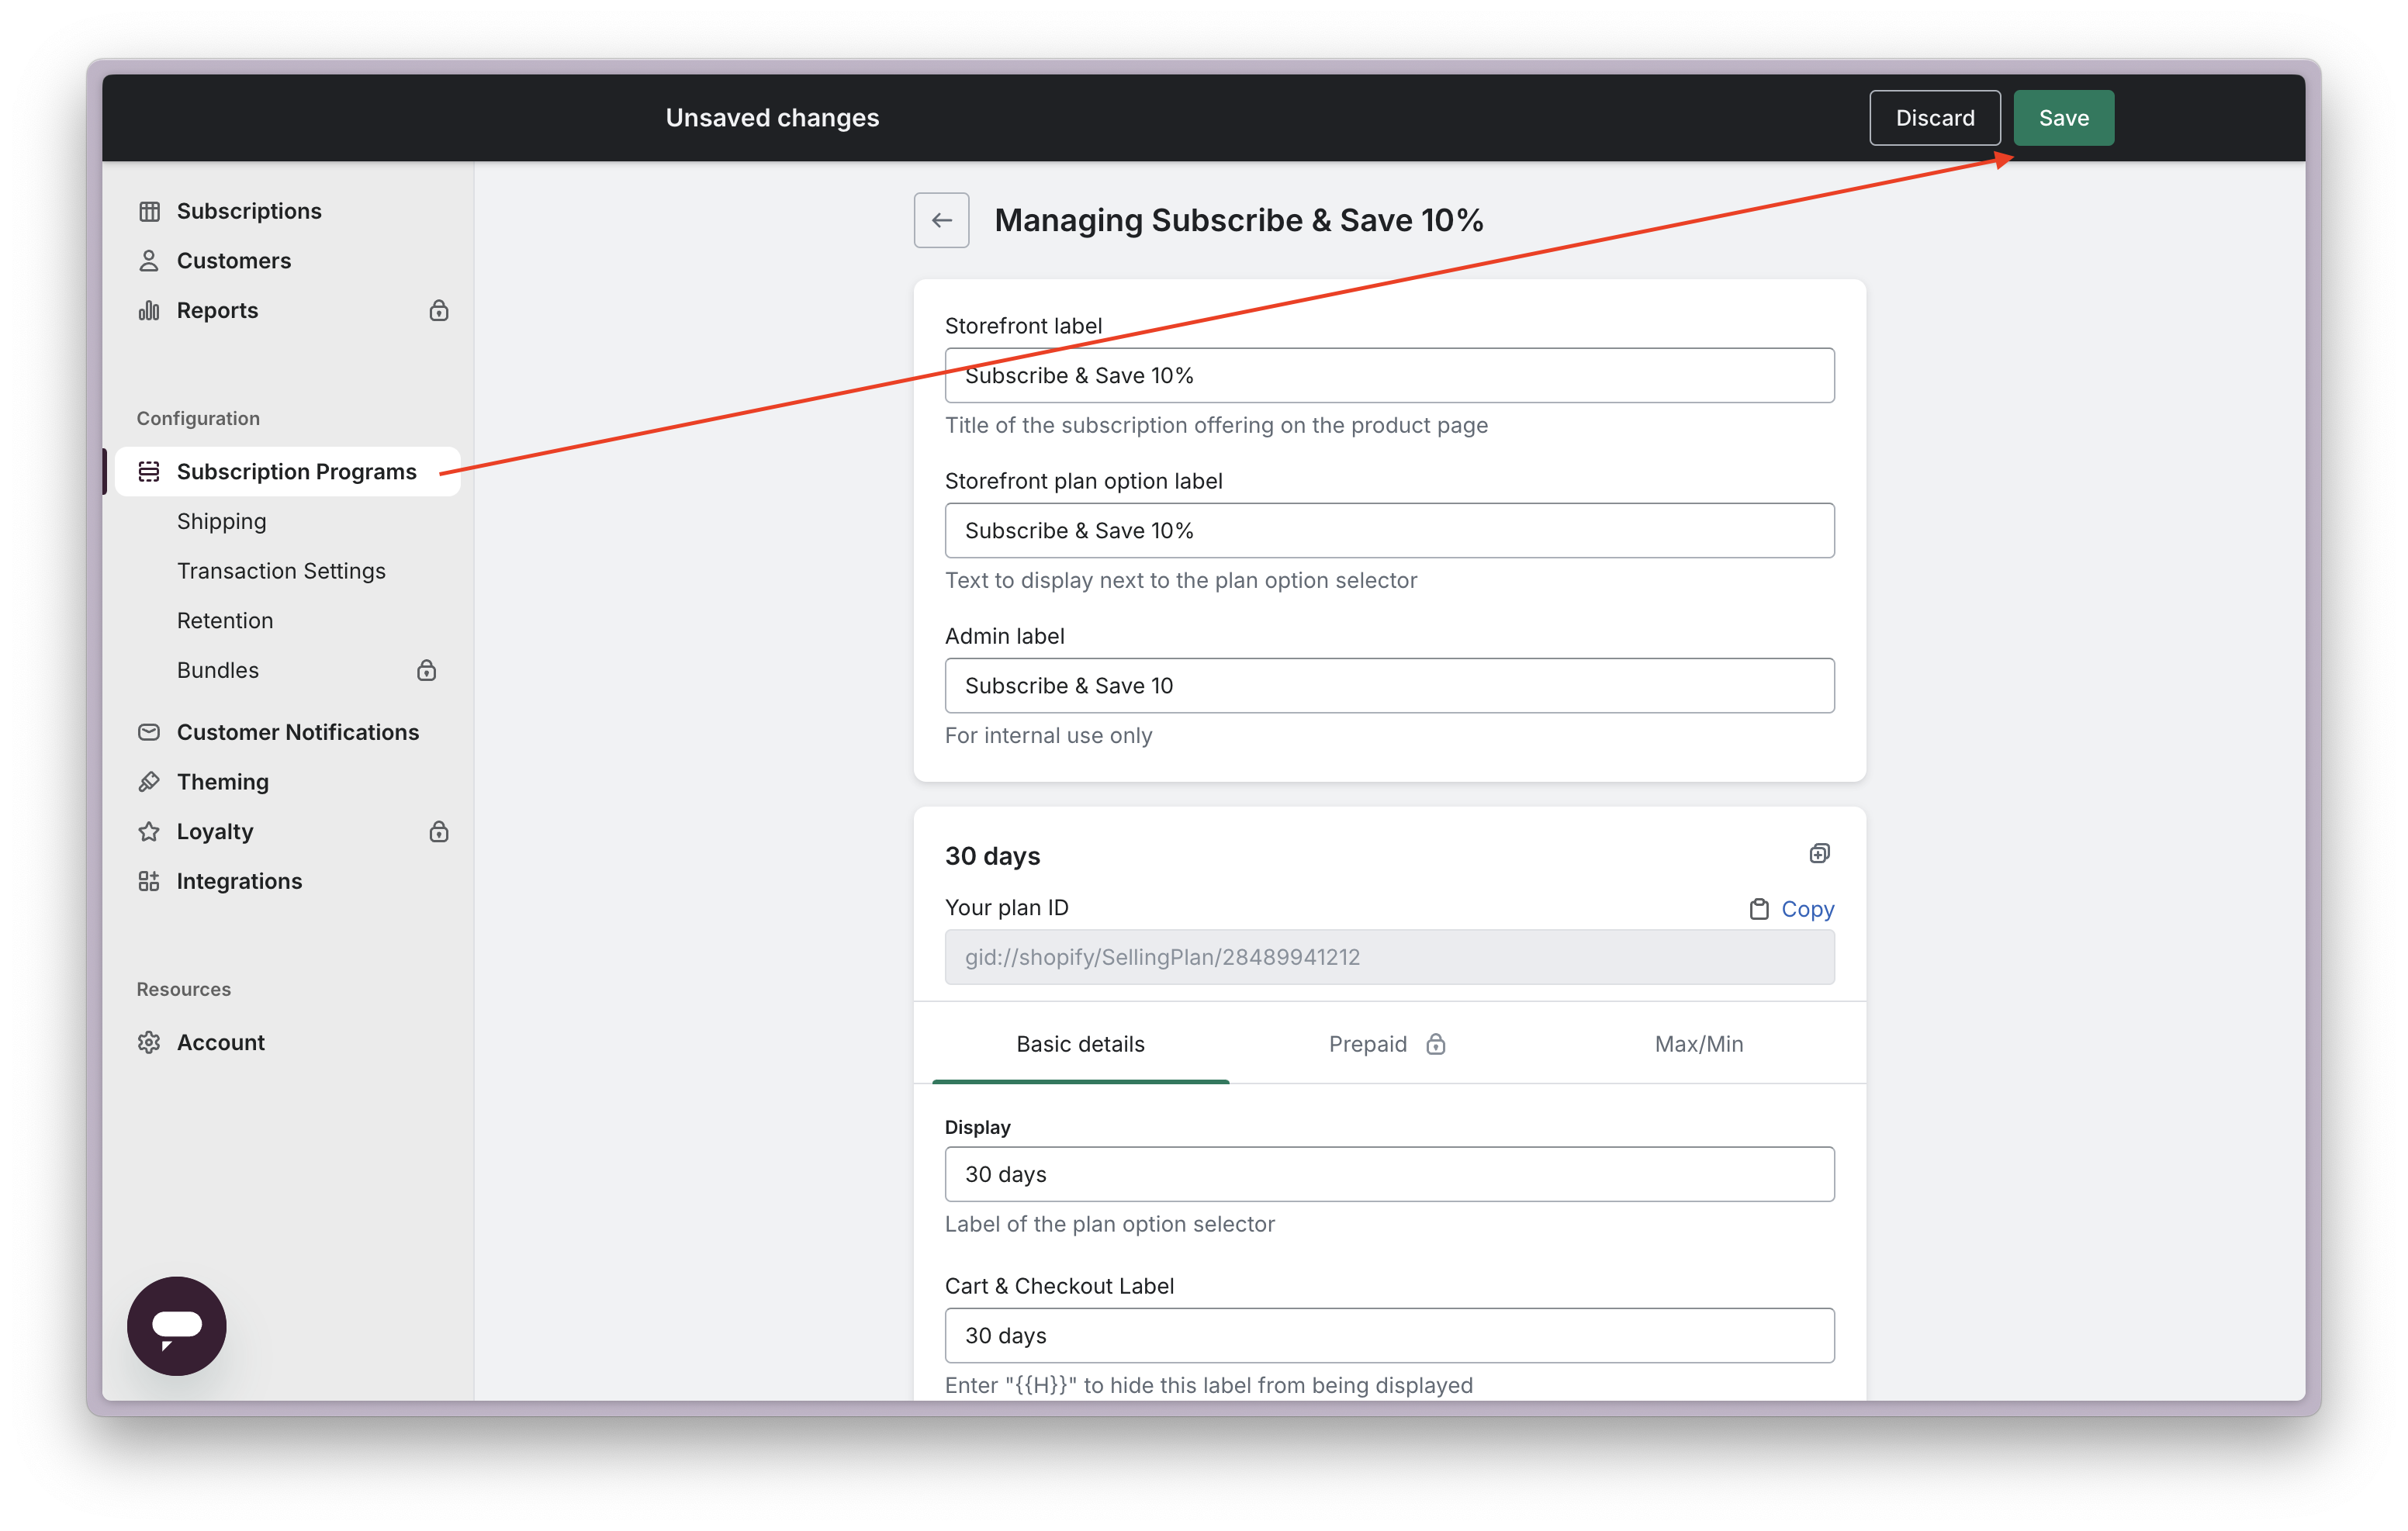2408x1531 pixels.
Task: Click the lock icon next to Bundles
Action: [x=427, y=670]
